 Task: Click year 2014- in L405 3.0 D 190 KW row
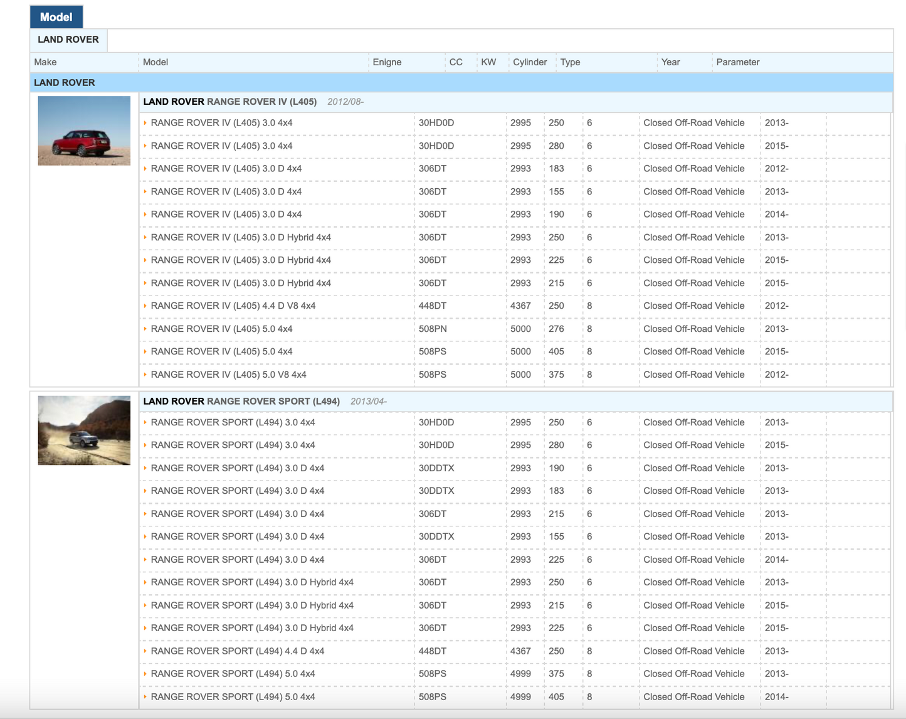tap(777, 214)
